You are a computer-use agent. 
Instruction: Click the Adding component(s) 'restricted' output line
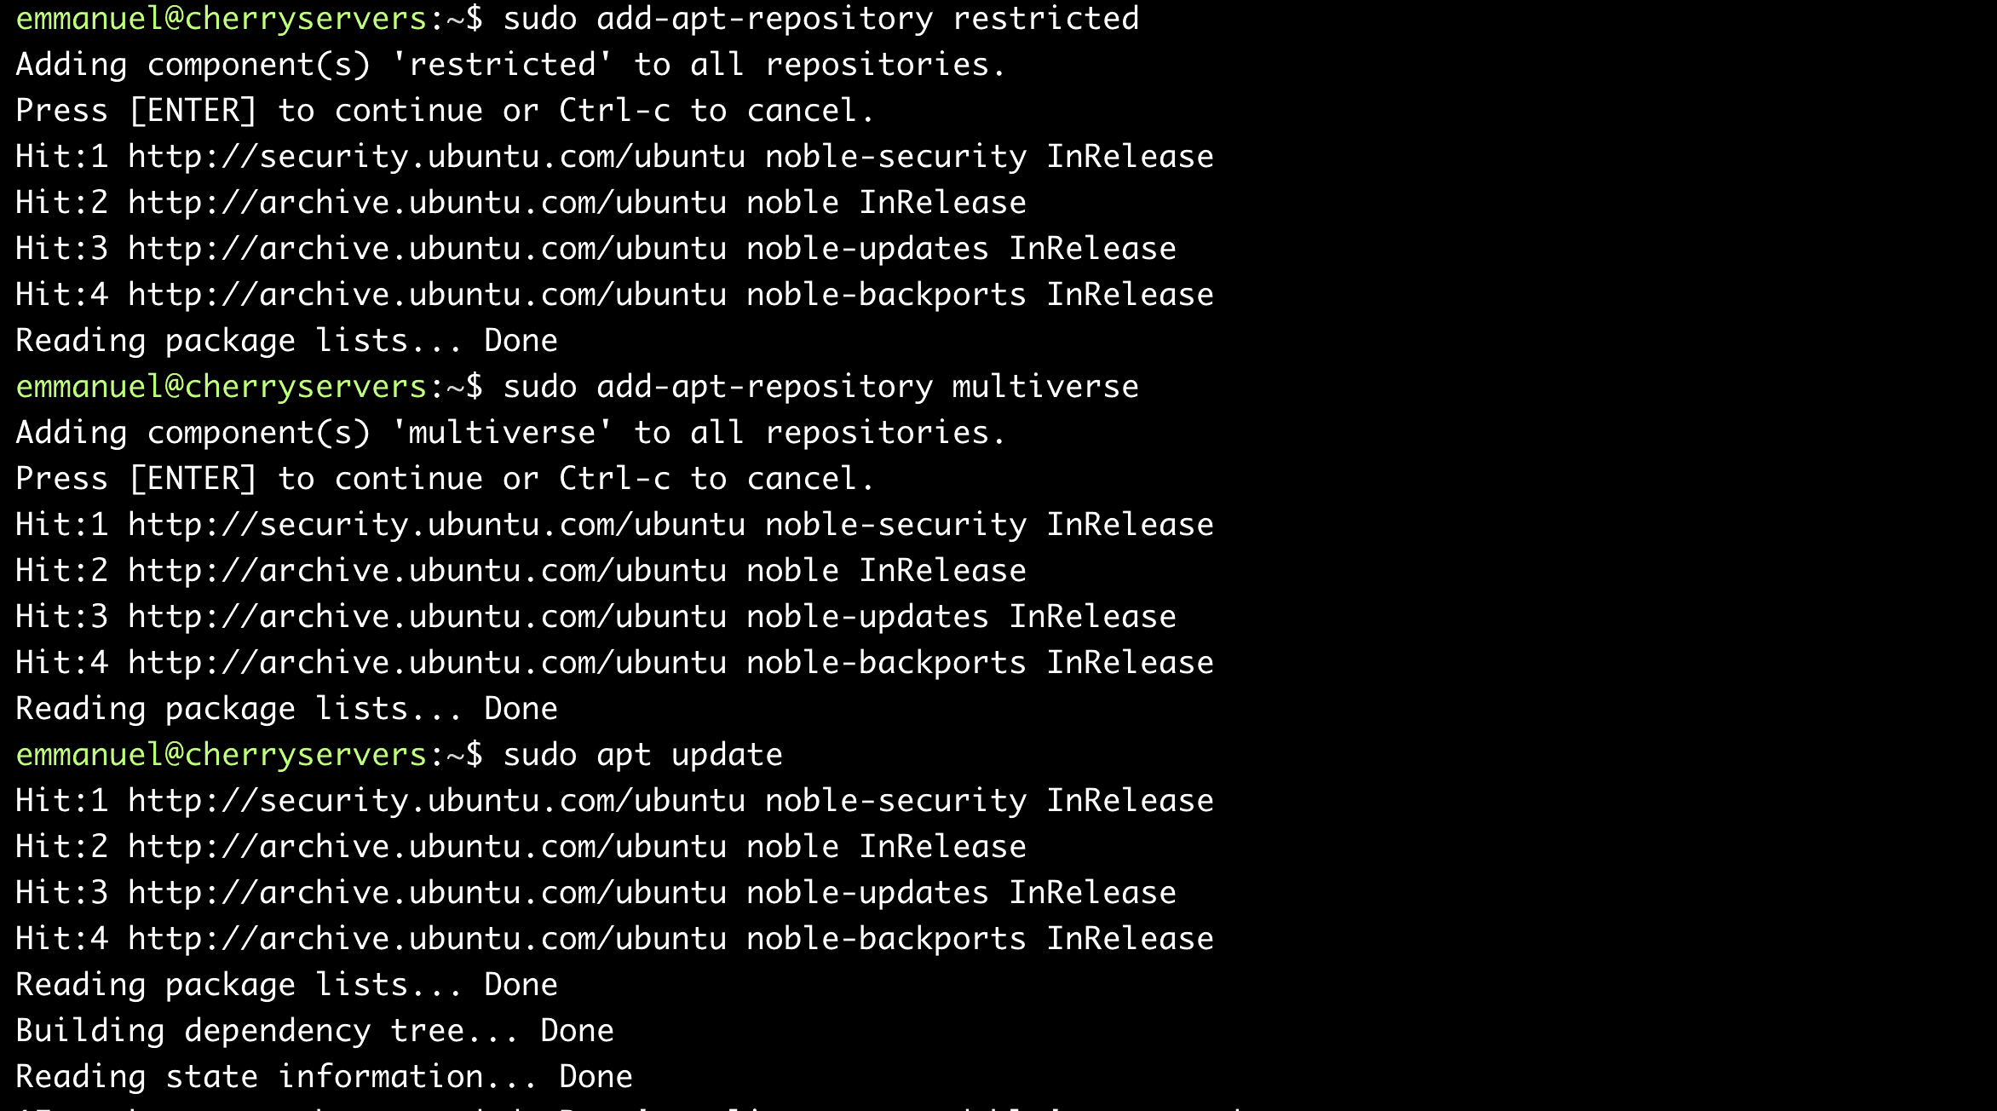click(x=509, y=65)
